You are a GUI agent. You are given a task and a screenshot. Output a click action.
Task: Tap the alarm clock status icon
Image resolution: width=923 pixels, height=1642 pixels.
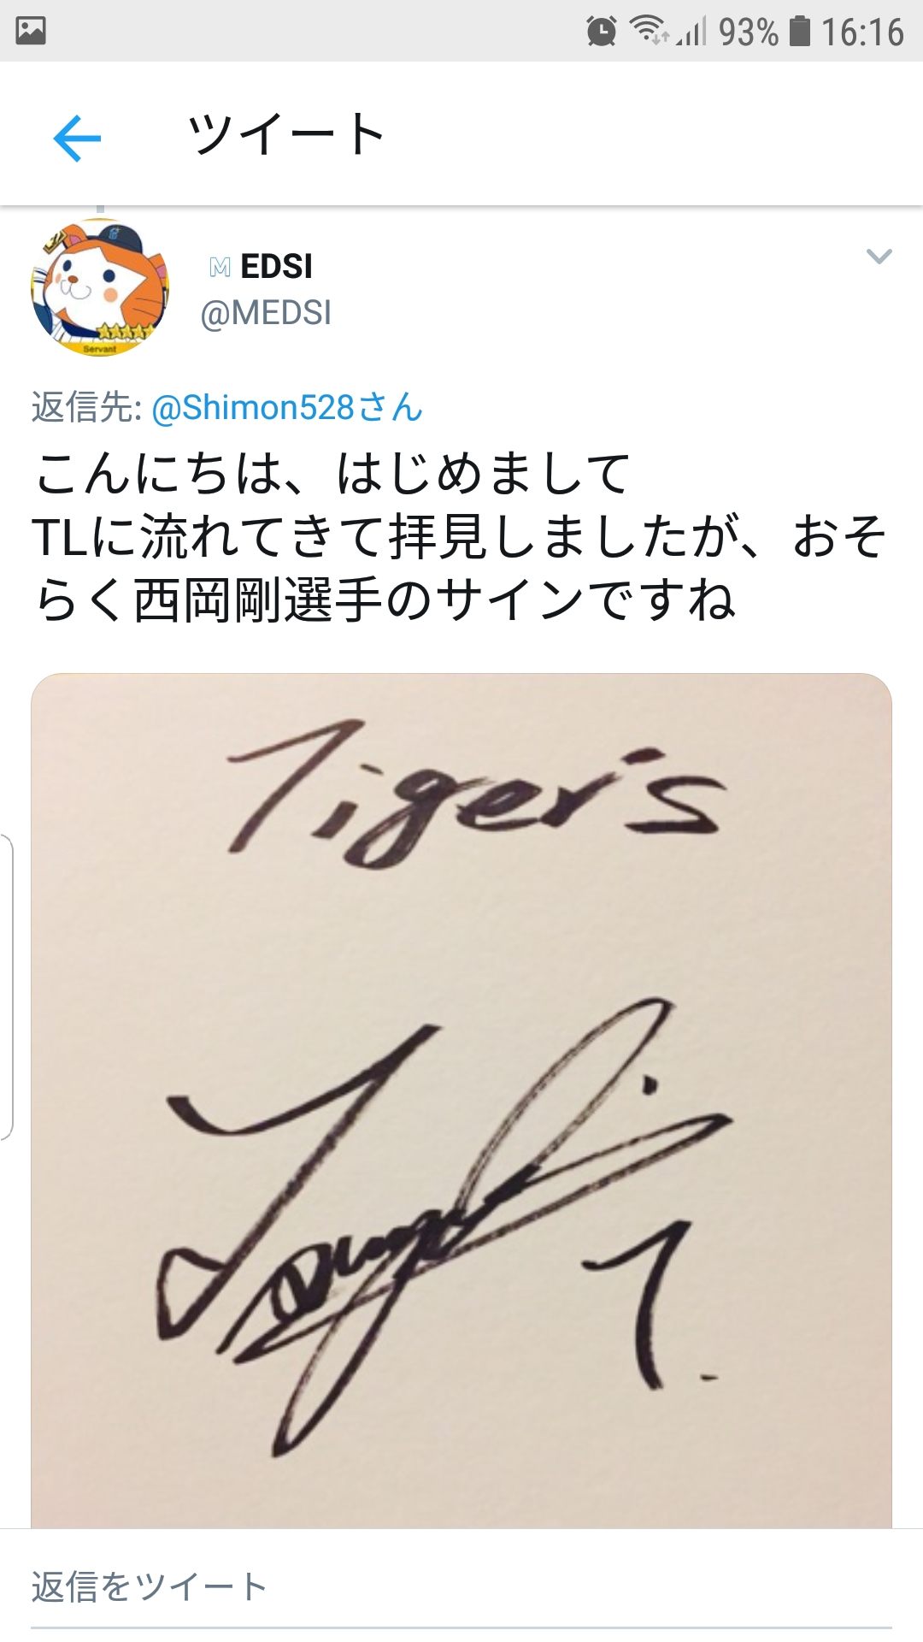(602, 32)
